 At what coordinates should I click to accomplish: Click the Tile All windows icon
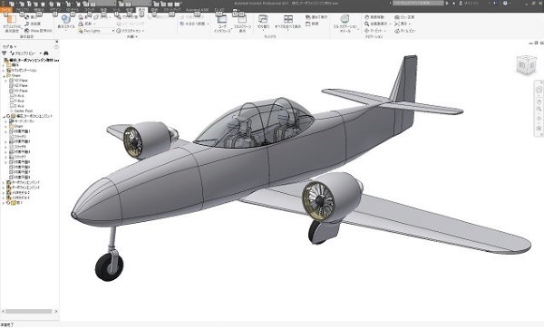(288, 19)
